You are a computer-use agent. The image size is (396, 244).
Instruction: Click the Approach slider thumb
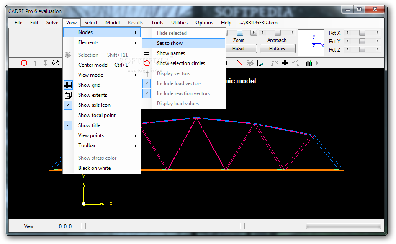click(x=278, y=32)
